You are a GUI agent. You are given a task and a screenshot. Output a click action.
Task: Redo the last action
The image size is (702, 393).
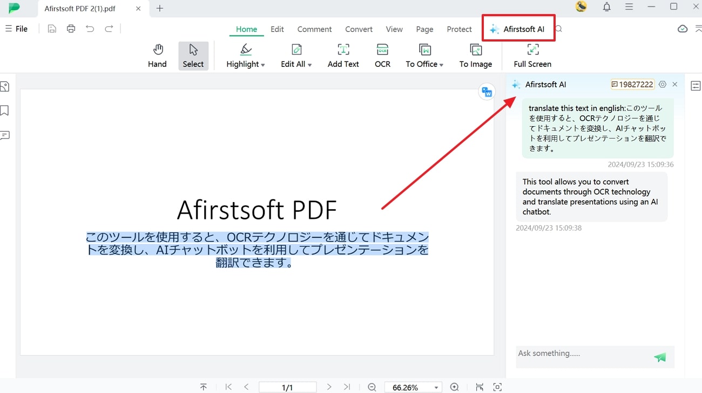[109, 29]
